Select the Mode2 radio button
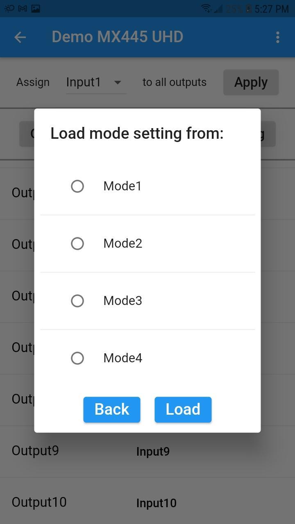Image resolution: width=295 pixels, height=524 pixels. [x=77, y=244]
